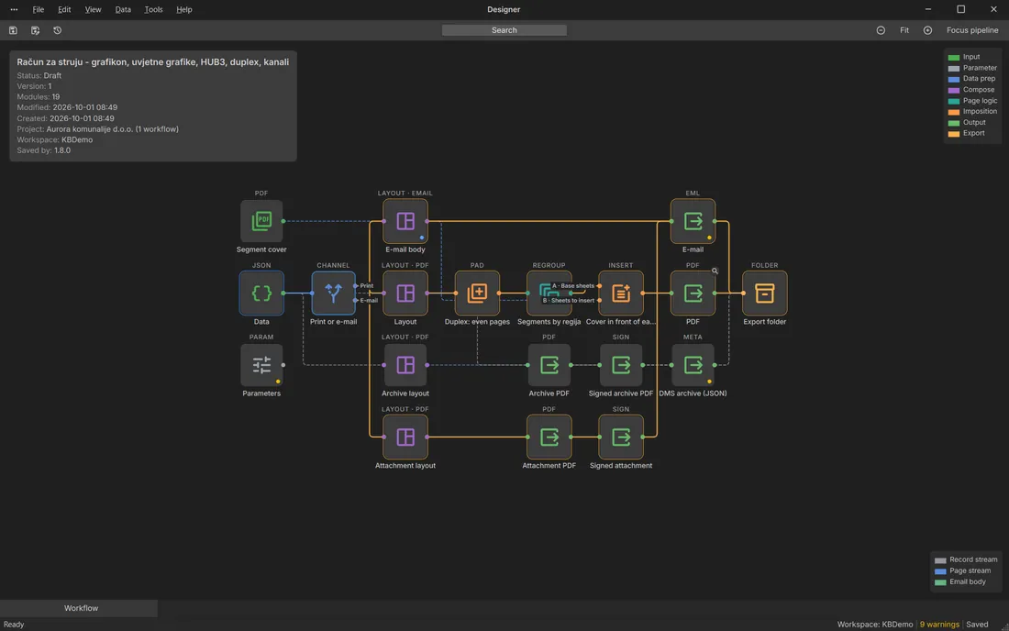
Task: Select the Export folder node
Action: pyautogui.click(x=764, y=293)
